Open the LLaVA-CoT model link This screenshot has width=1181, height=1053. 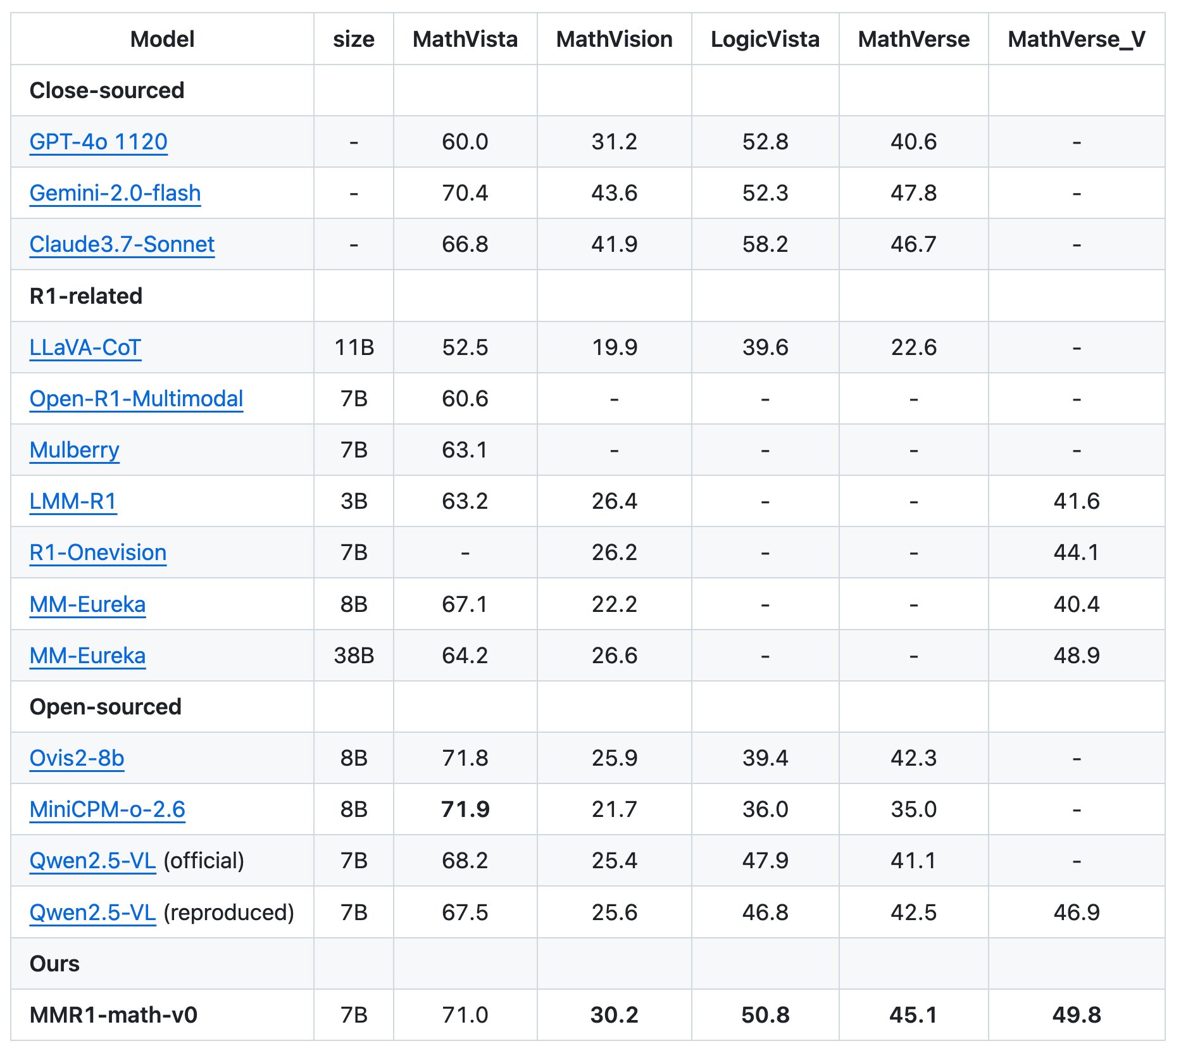(x=85, y=347)
